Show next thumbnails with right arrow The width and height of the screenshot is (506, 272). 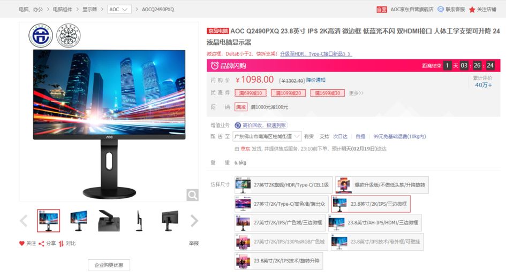click(194, 221)
